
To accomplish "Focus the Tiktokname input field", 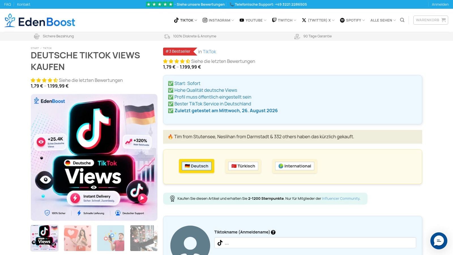I will pos(315,243).
